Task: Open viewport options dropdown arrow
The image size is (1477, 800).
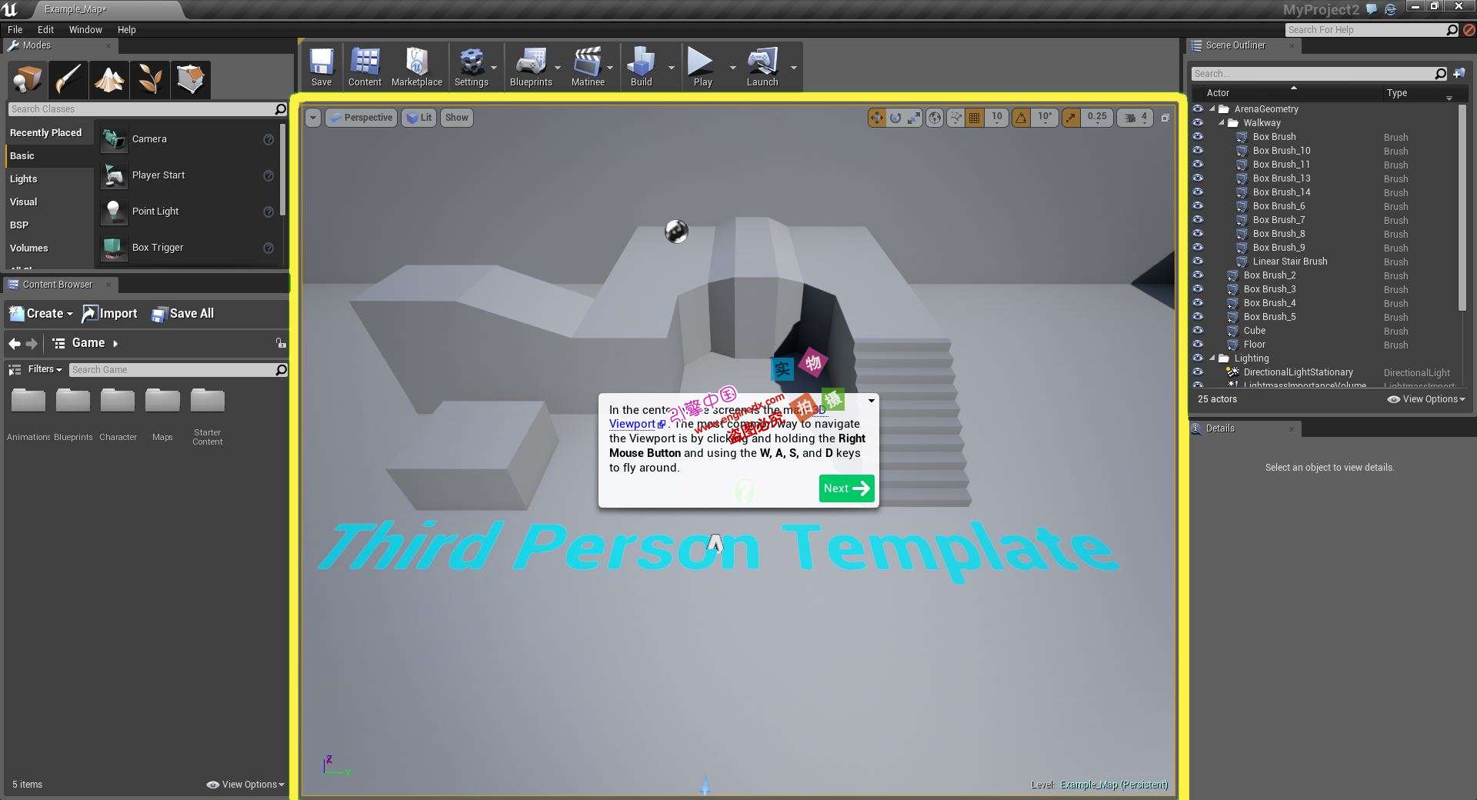Action: coord(313,118)
